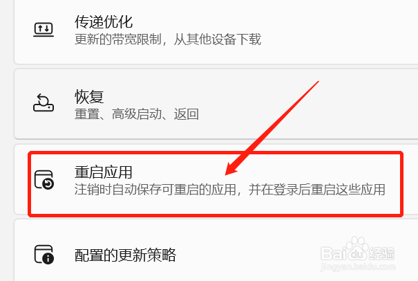Click the Restart apps (重启应用) window icon
Image resolution: width=418 pixels, height=281 pixels.
coord(44,179)
